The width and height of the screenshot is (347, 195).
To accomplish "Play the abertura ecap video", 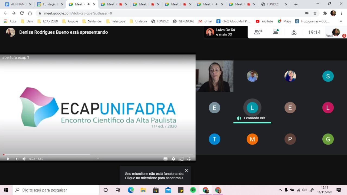I will click(8, 159).
